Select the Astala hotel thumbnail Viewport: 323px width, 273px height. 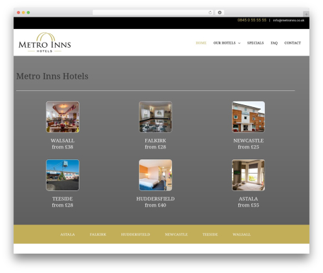[248, 175]
